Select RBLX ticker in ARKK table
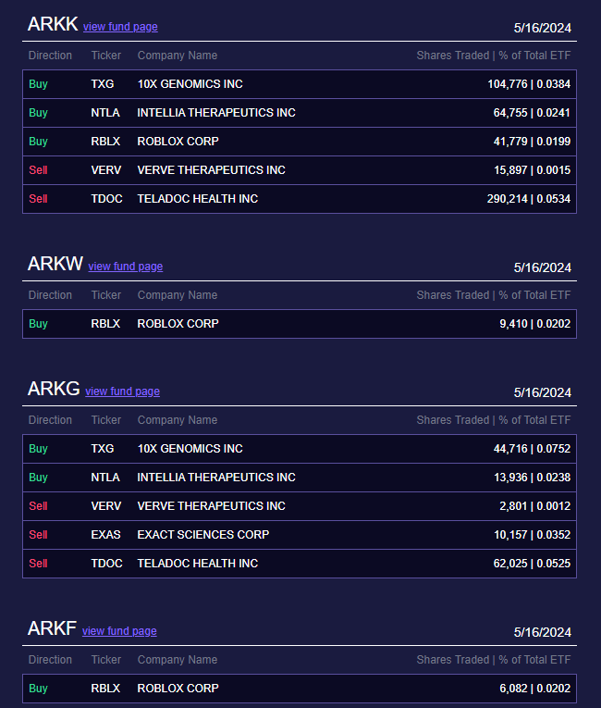 point(105,142)
